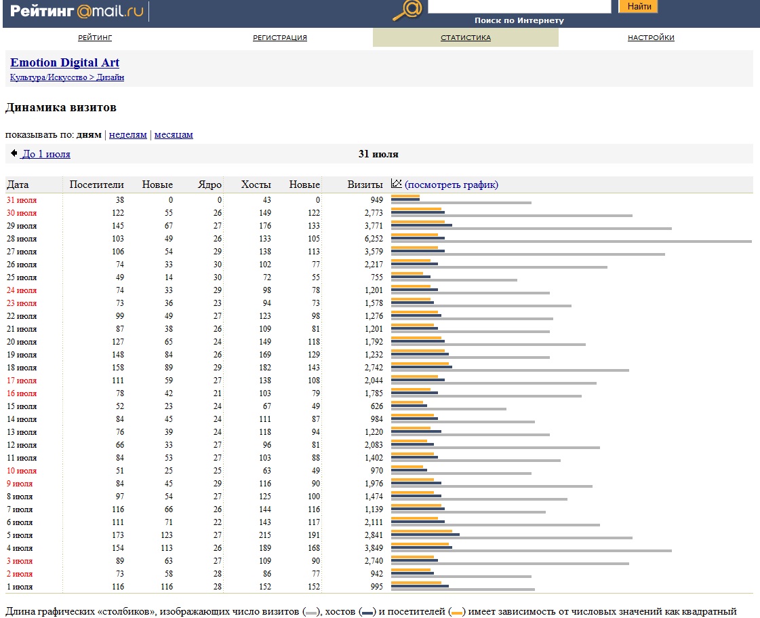Follow the До 1 июля link

(46, 154)
